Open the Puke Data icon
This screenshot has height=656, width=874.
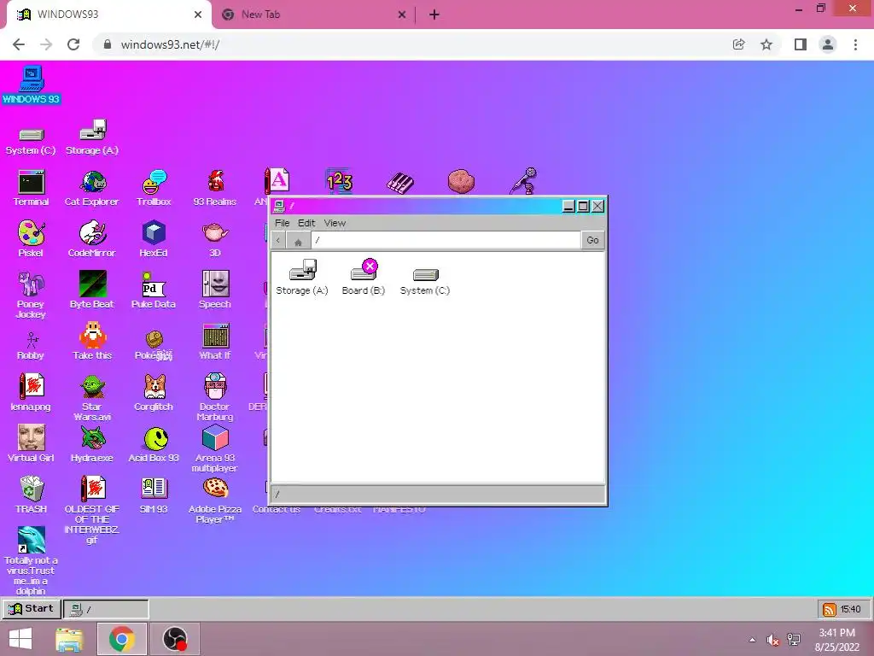(154, 290)
